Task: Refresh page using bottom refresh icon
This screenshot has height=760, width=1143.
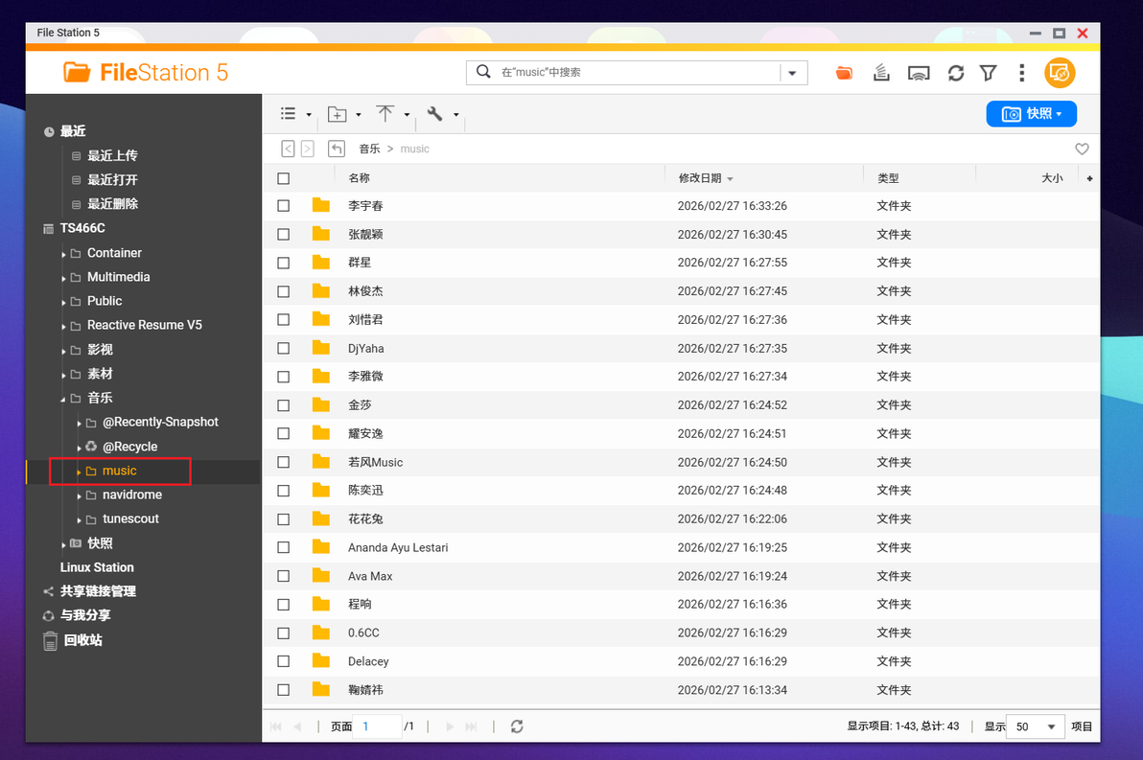Action: [x=517, y=726]
